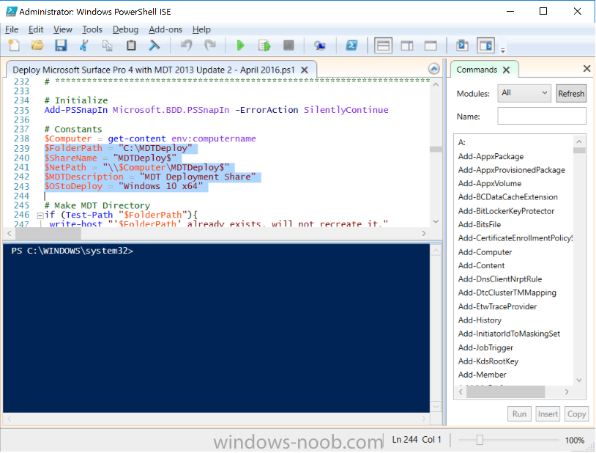Create a new script file
596x453 pixels.
click(x=14, y=45)
